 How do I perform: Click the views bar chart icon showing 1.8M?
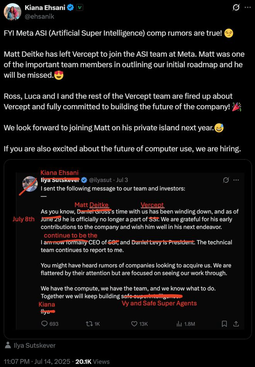click(179, 324)
